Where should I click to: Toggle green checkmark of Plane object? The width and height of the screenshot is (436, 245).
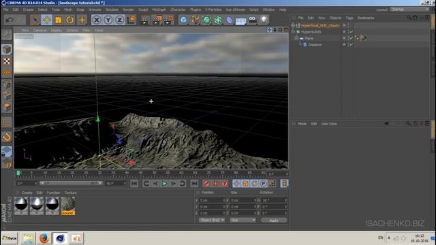(352, 38)
